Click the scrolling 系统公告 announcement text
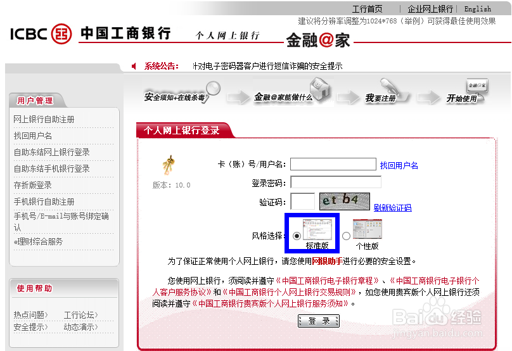This screenshot has height=351, width=512. click(x=268, y=67)
